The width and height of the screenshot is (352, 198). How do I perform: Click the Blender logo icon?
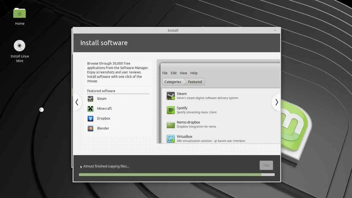tap(90, 128)
